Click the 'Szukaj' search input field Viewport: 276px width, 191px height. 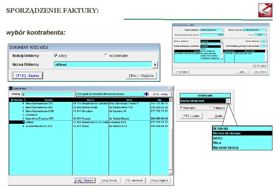click(x=48, y=94)
